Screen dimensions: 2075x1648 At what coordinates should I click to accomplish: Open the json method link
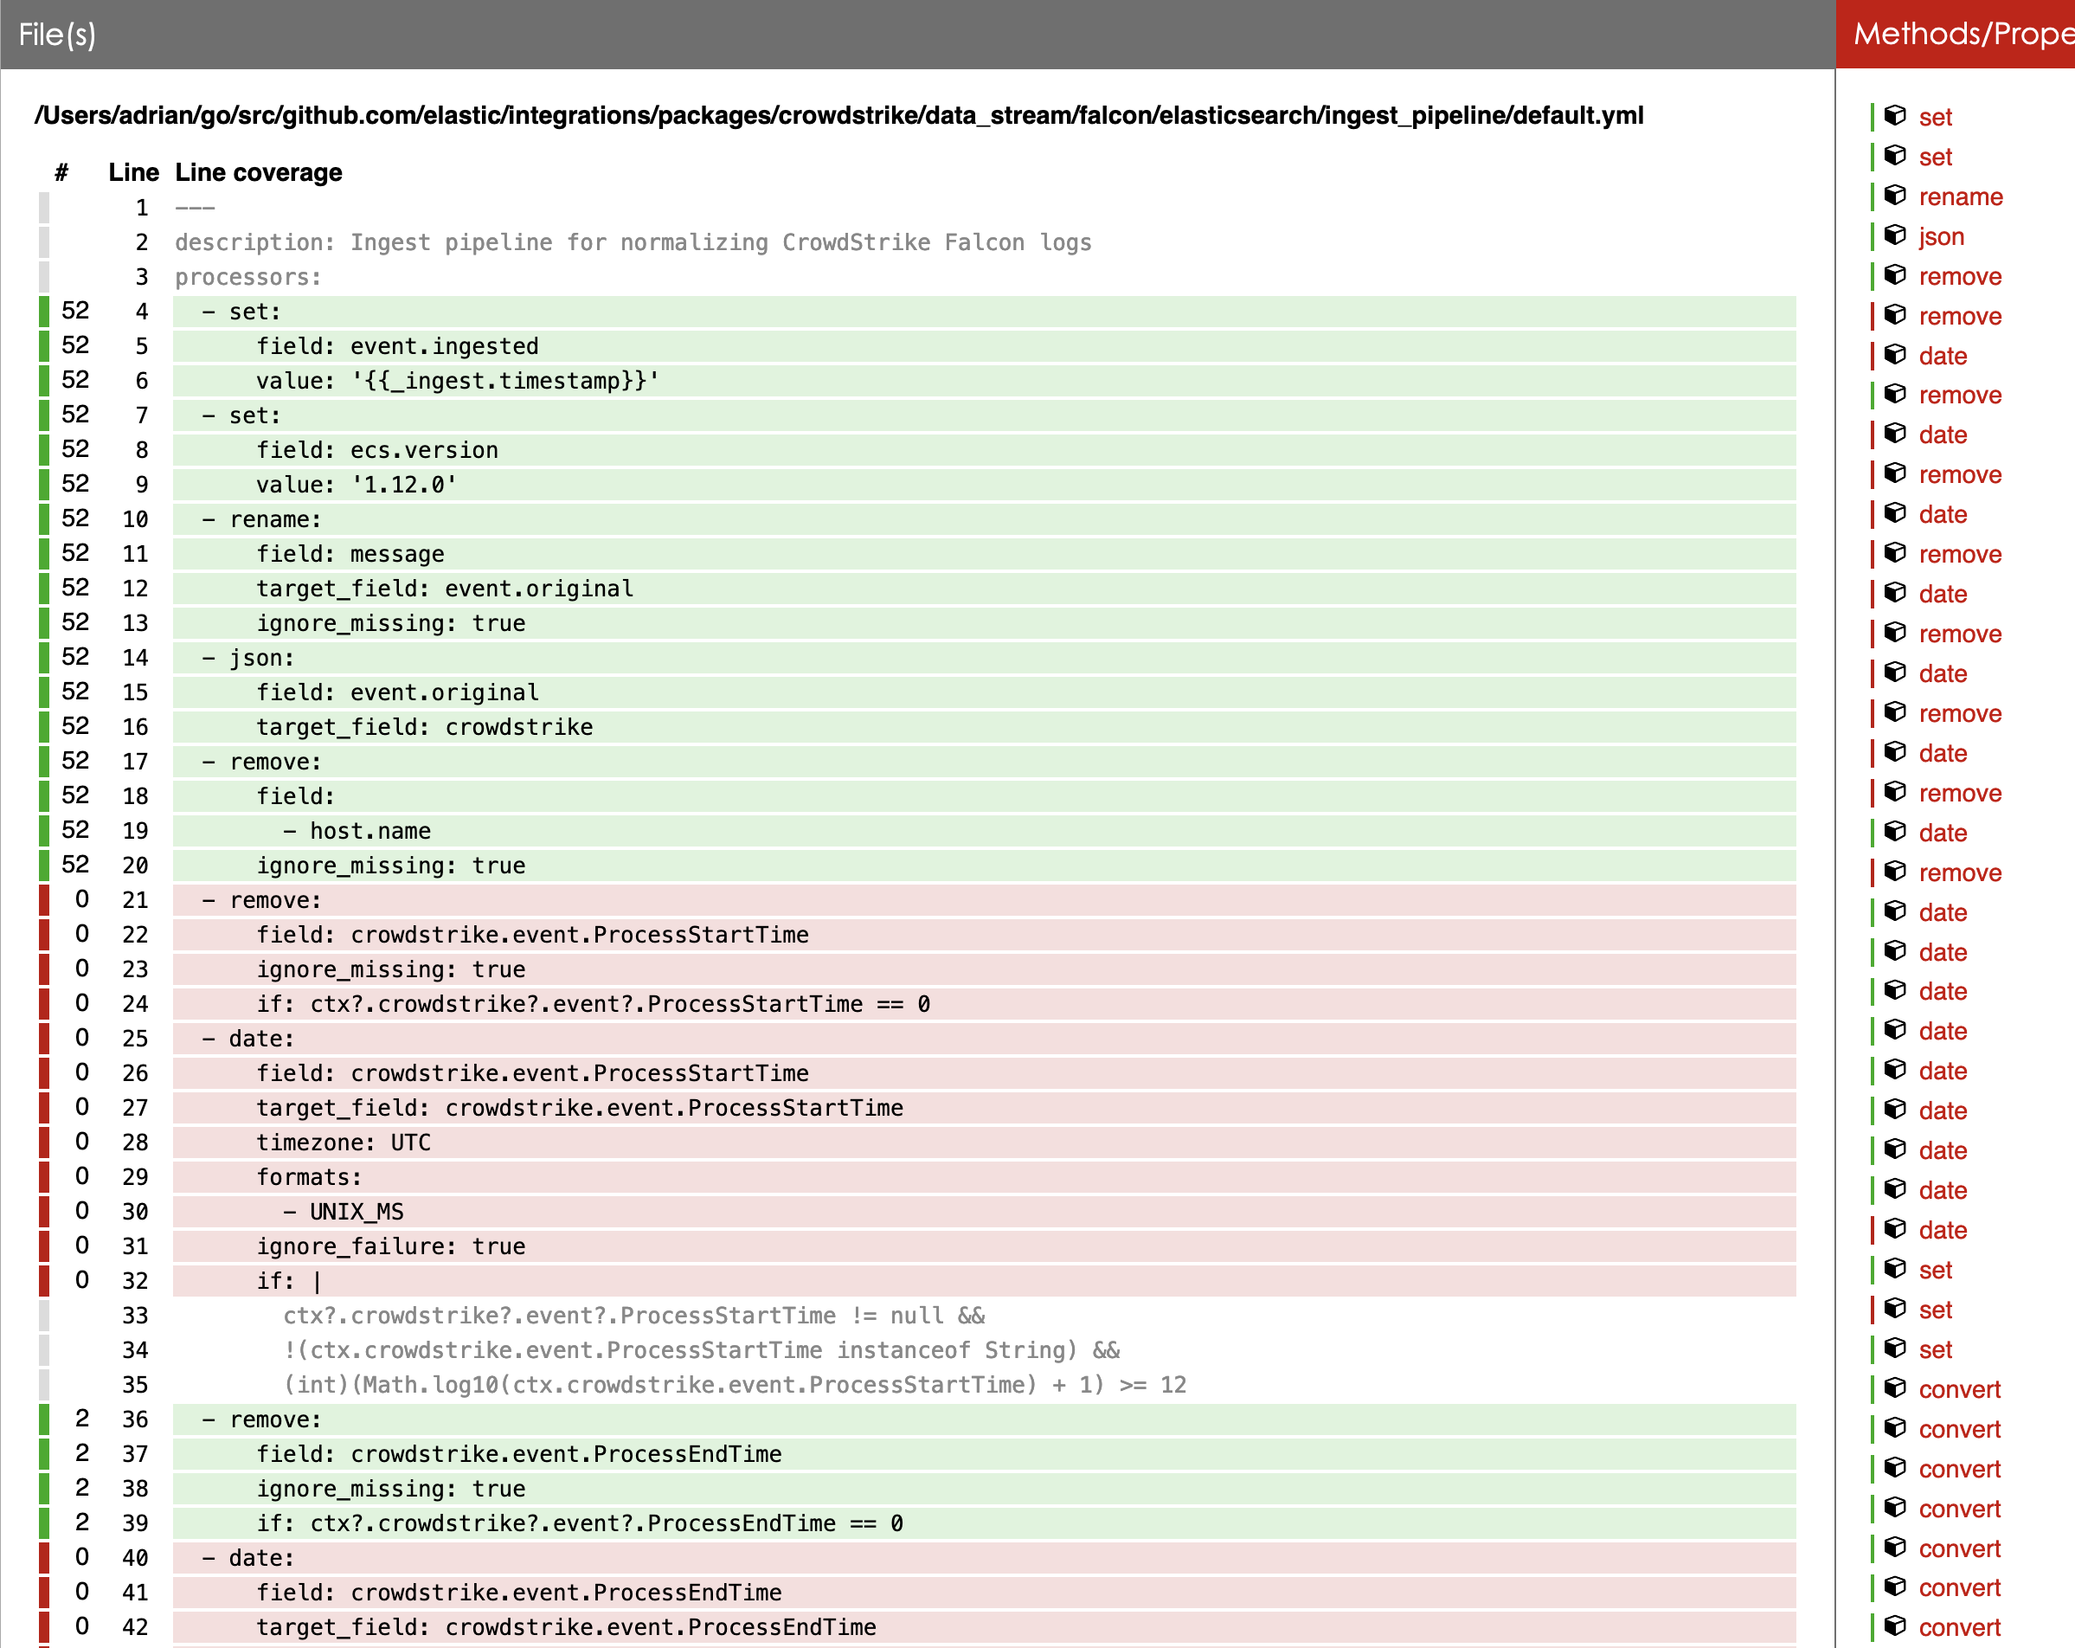pos(1940,237)
